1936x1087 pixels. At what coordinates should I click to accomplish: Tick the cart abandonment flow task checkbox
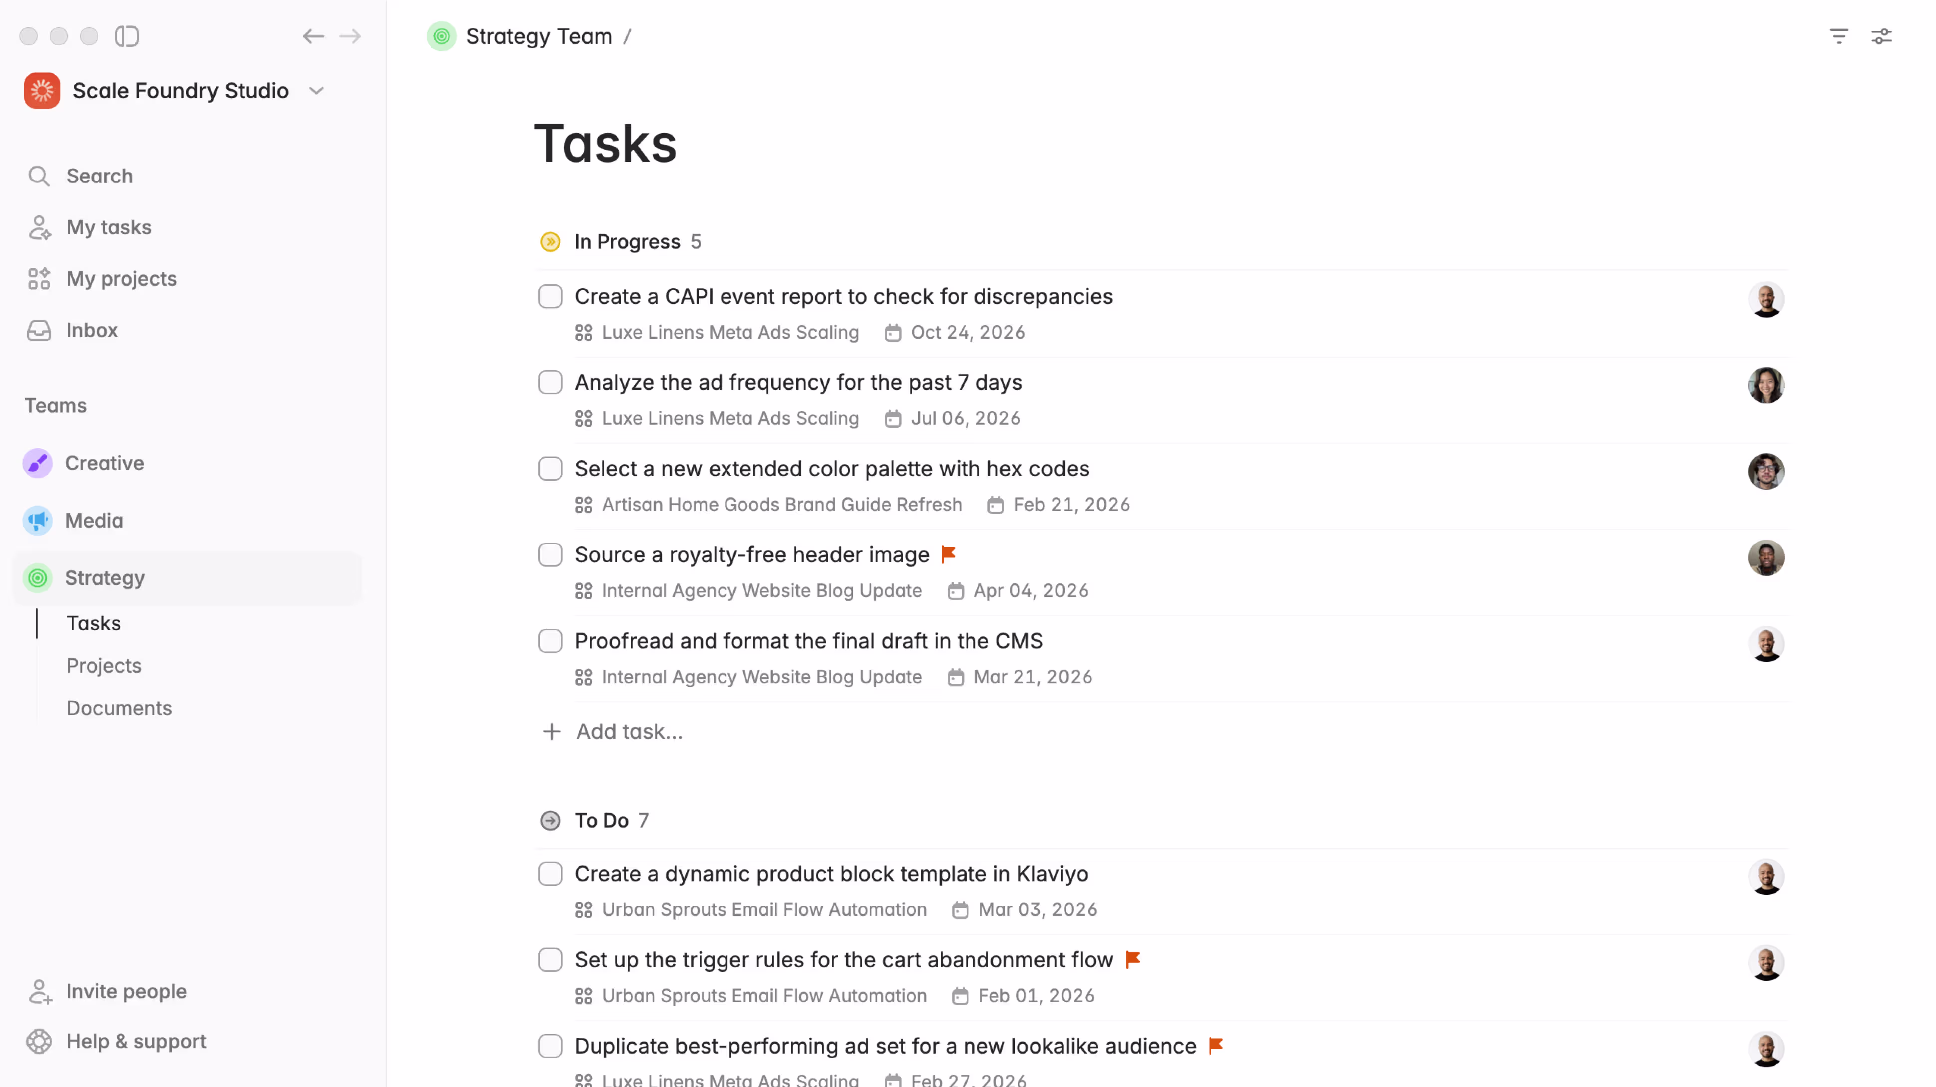tap(550, 960)
